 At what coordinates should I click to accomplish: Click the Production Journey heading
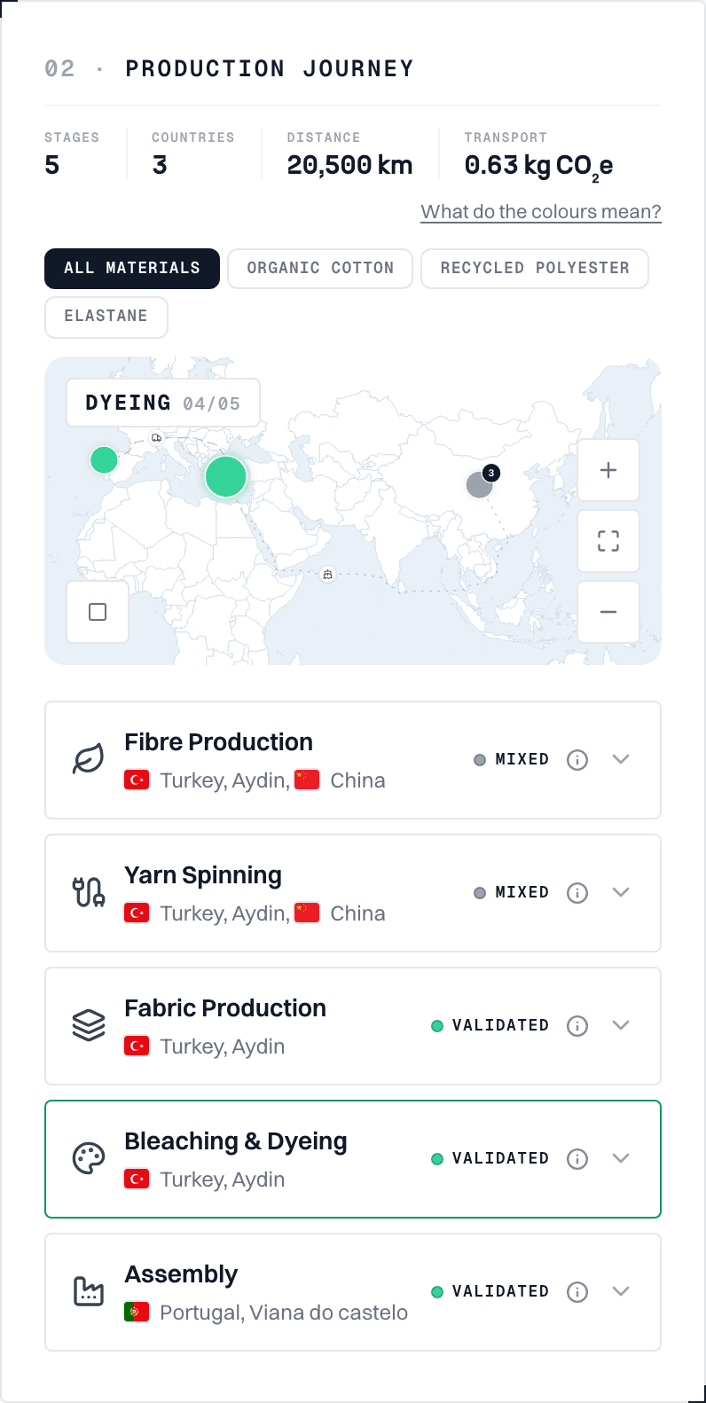pos(270,69)
